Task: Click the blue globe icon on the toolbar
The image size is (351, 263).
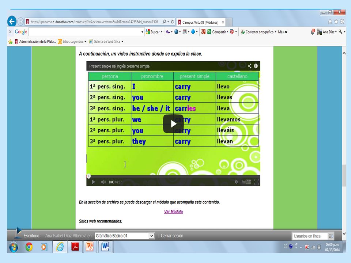Action: tap(176, 32)
